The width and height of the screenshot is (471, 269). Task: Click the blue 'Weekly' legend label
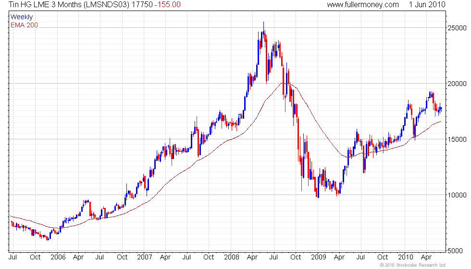pyautogui.click(x=21, y=17)
